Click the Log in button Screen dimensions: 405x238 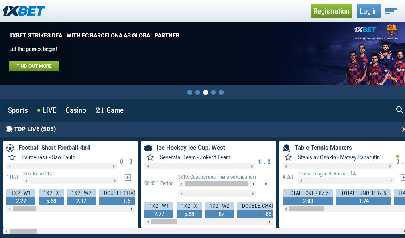point(368,11)
